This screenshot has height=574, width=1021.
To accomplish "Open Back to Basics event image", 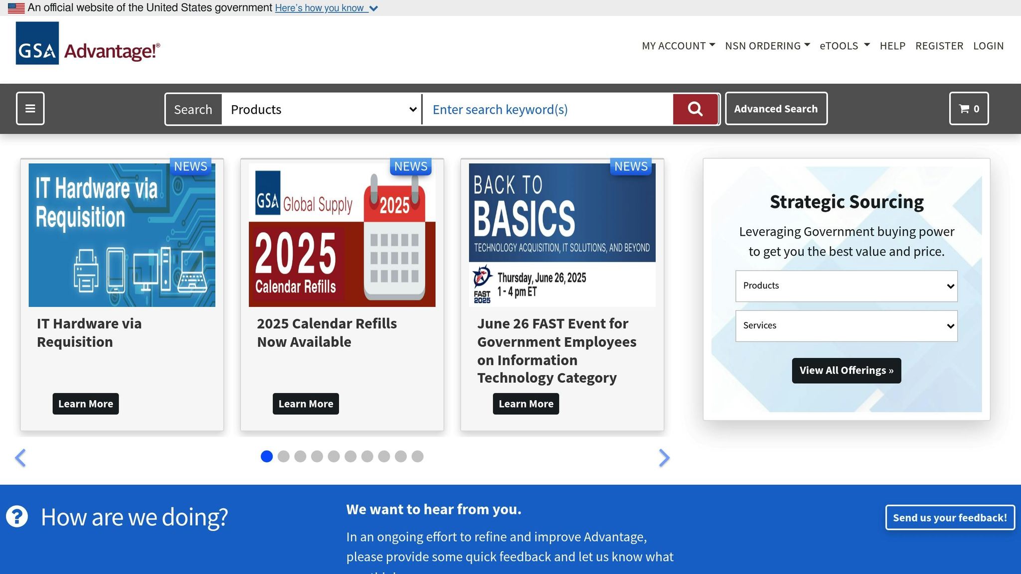I will click(562, 235).
